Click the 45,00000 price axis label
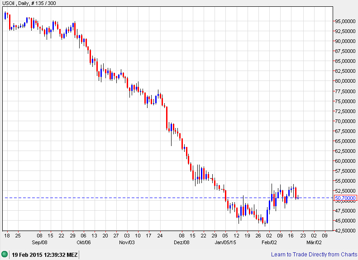Viewport: 358px width, 260px height. pos(345,221)
